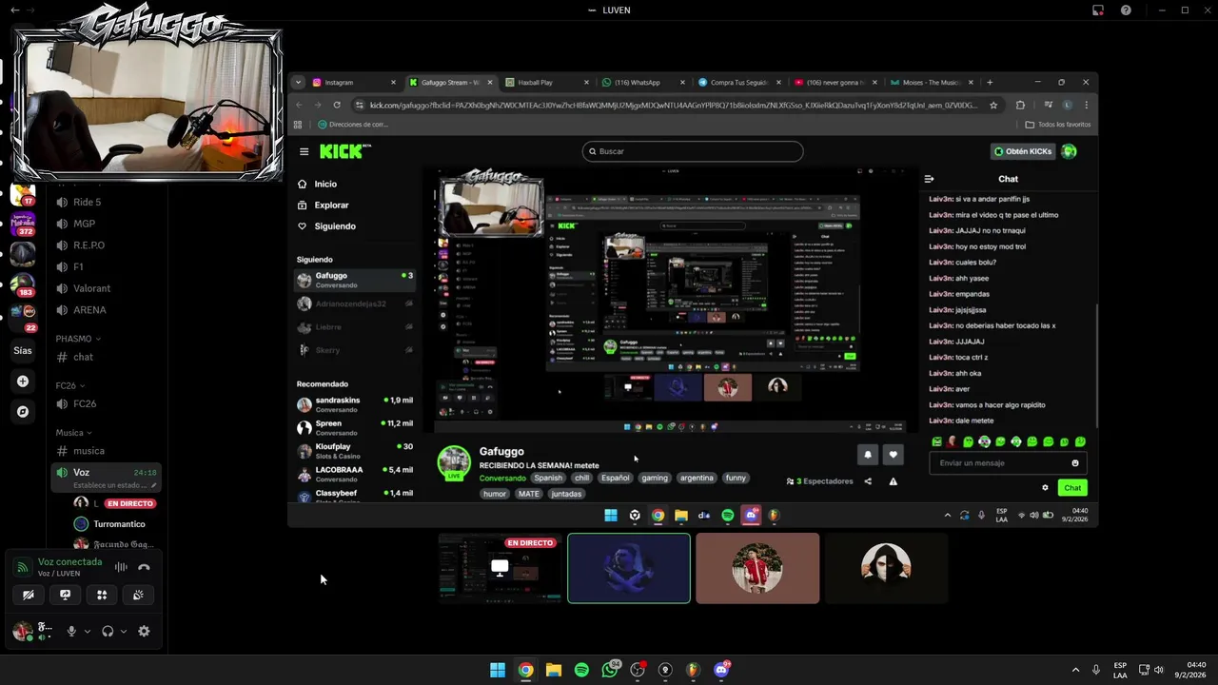The height and width of the screenshot is (685, 1218).
Task: Open File Explorer from the taskbar
Action: 554,670
